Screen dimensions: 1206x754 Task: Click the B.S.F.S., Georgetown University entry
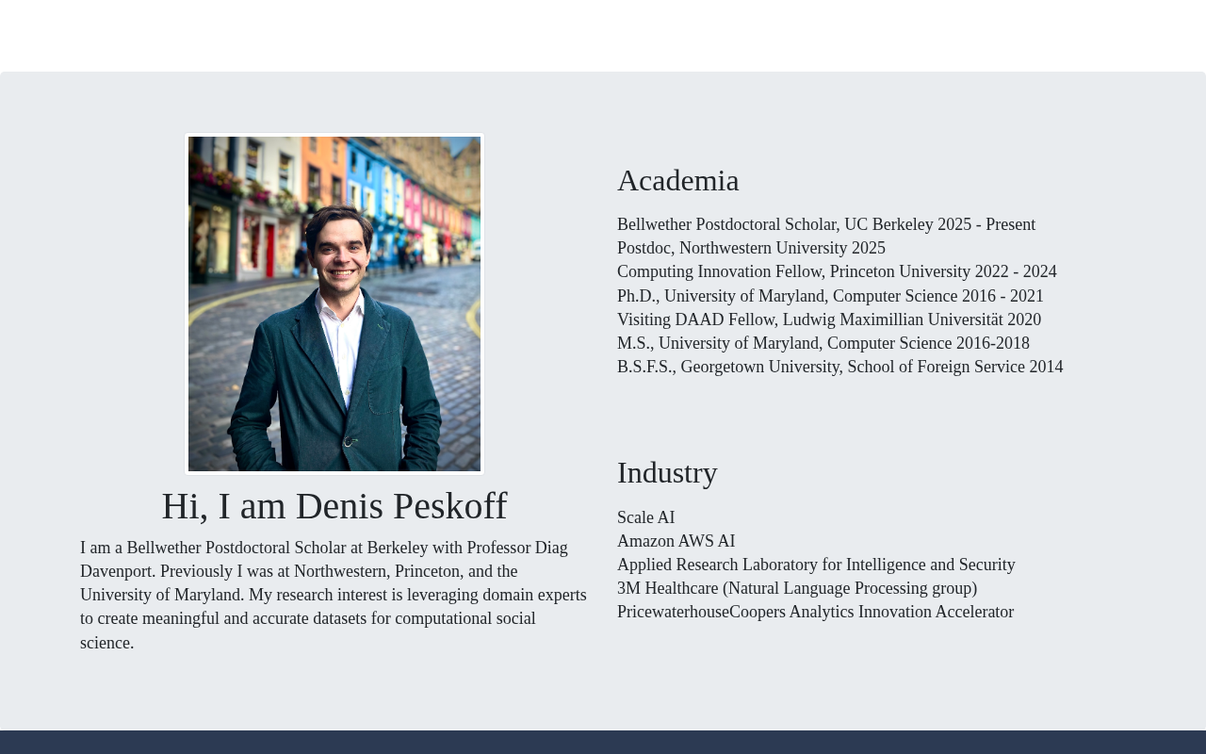click(x=839, y=367)
